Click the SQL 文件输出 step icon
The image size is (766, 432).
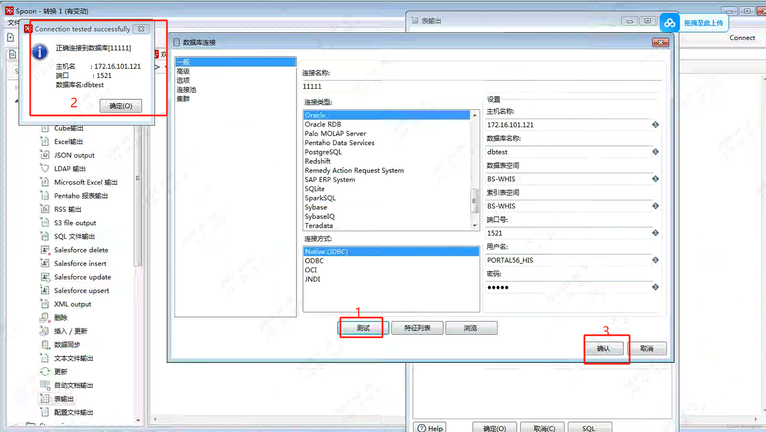[x=45, y=236]
